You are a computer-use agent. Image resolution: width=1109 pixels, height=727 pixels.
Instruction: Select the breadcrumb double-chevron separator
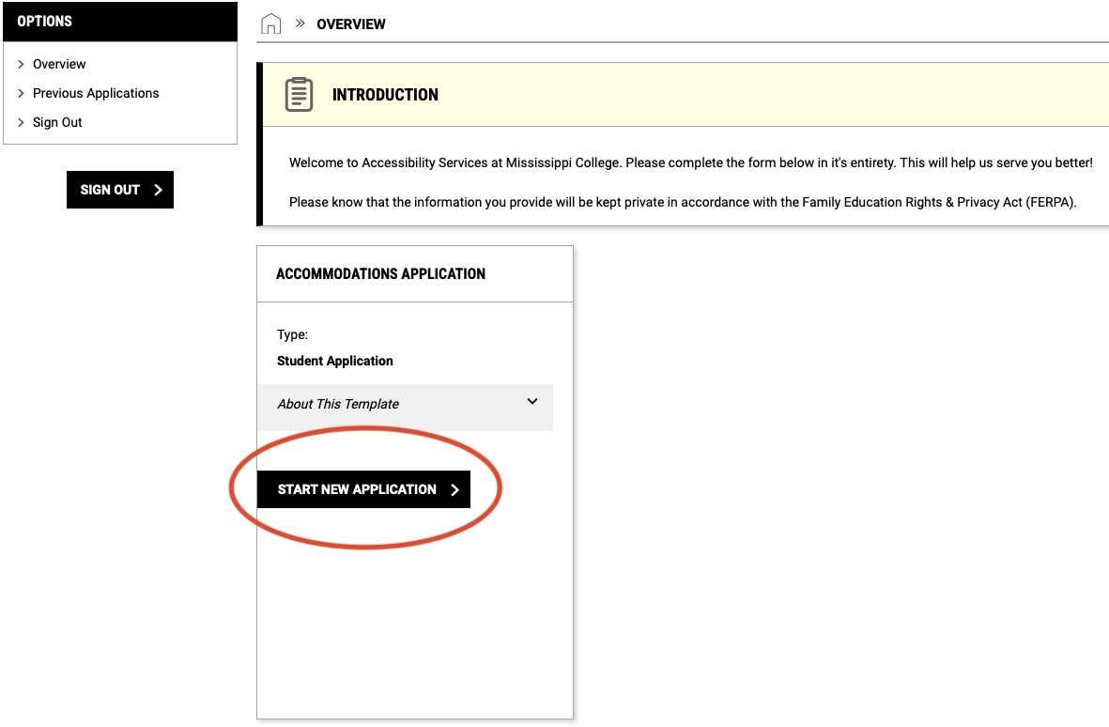click(300, 23)
